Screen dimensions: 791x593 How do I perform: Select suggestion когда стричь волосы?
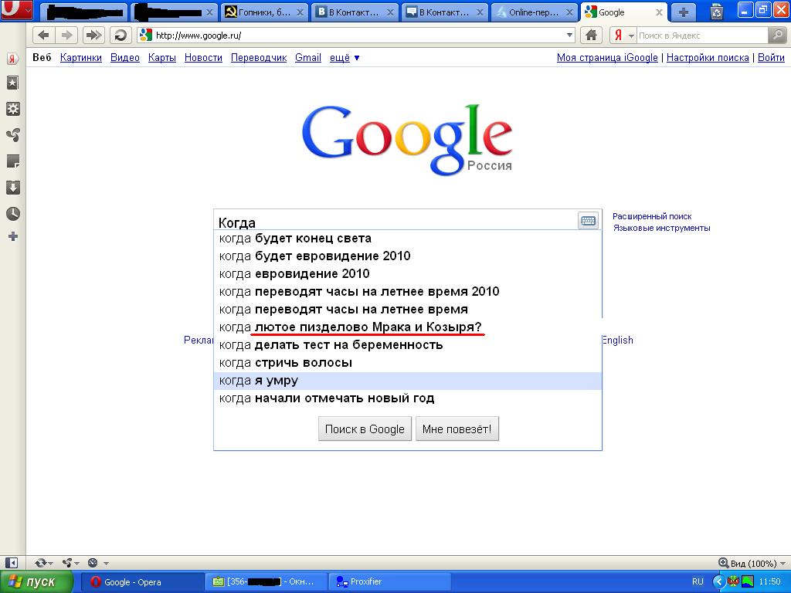(408, 363)
